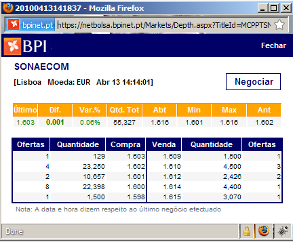Click the sell price 1.610
The height and width of the screenshot is (244, 293).
click(172, 167)
